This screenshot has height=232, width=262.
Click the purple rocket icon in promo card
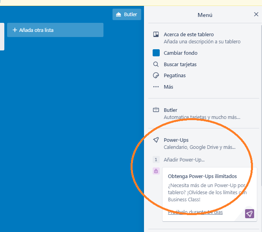(249, 213)
